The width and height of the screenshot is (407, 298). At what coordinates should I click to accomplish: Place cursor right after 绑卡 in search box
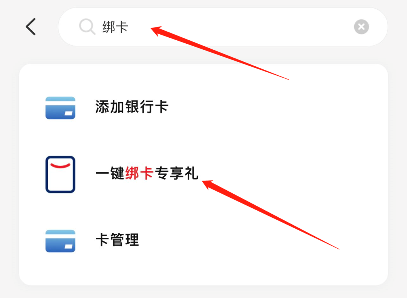point(129,27)
